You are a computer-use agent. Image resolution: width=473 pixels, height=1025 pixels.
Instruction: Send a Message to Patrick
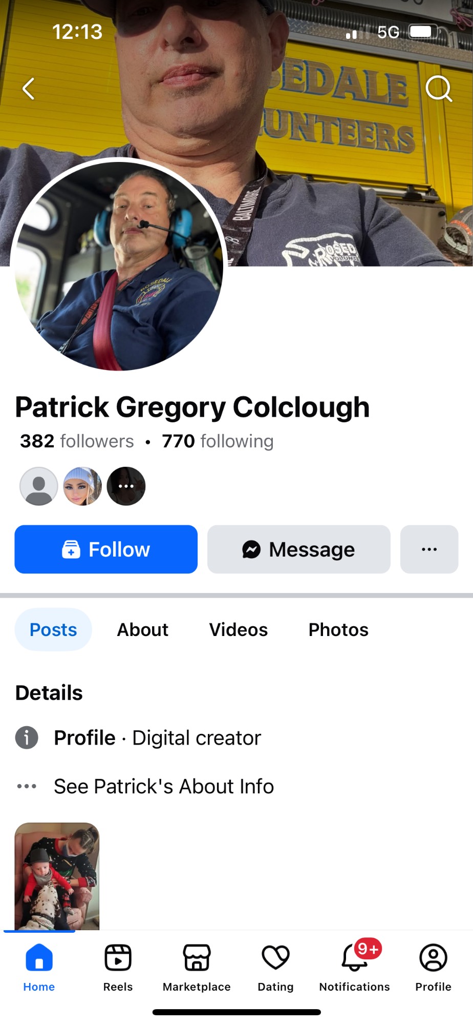(x=298, y=549)
